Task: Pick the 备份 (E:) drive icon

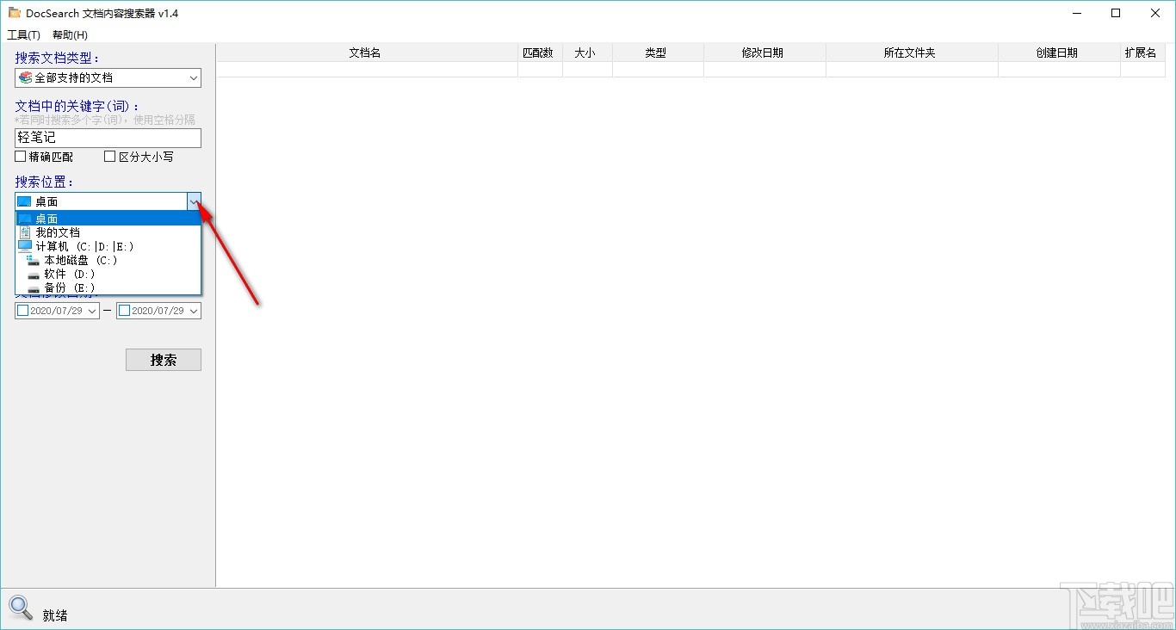Action: pyautogui.click(x=32, y=287)
